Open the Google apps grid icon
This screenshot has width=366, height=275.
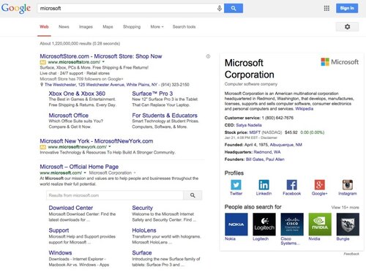pos(326,8)
